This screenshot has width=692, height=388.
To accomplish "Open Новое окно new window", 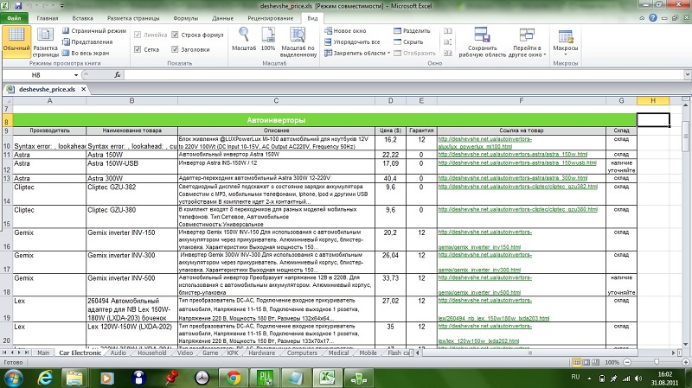I will (345, 31).
